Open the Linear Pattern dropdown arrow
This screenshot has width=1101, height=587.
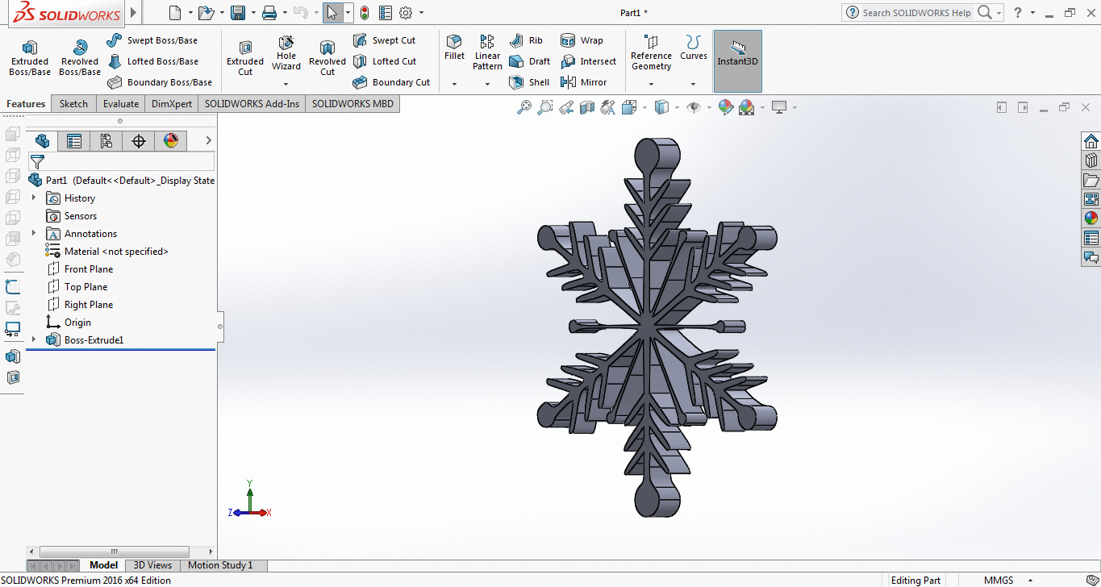coord(487,84)
